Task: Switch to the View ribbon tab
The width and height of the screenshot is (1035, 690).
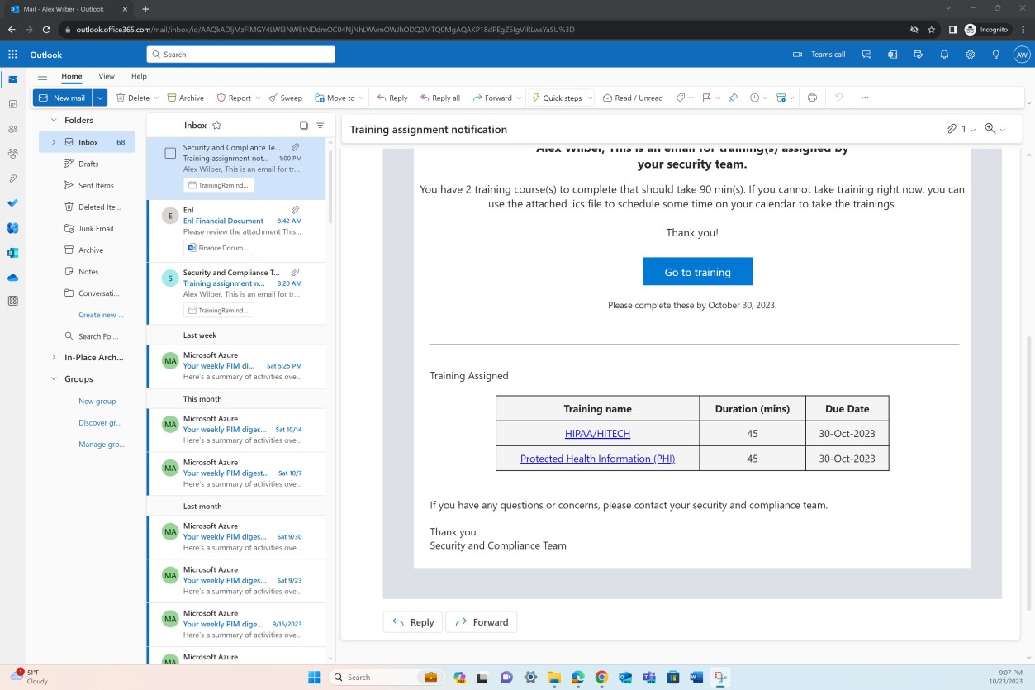Action: tap(107, 76)
